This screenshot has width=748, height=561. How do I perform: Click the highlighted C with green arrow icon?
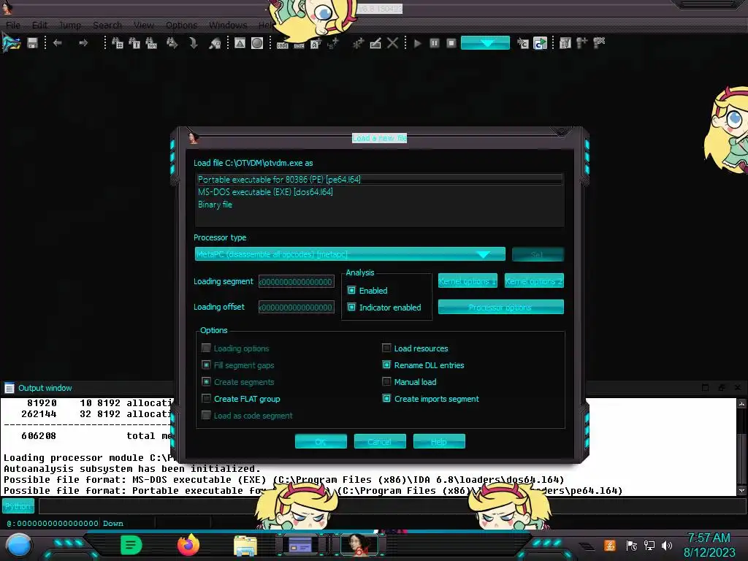tap(540, 43)
